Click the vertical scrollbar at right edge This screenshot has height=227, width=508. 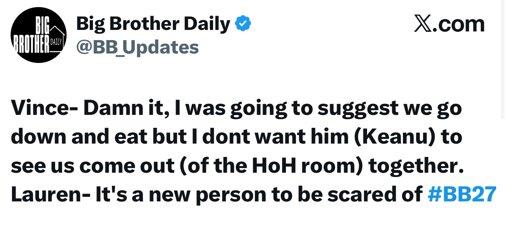502,59
